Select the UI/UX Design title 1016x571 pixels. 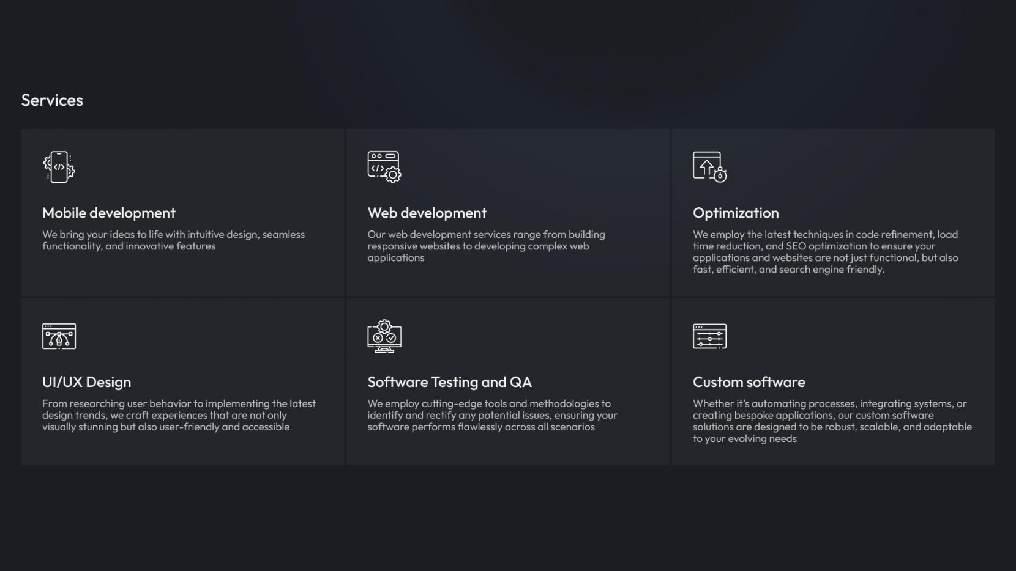click(x=86, y=382)
